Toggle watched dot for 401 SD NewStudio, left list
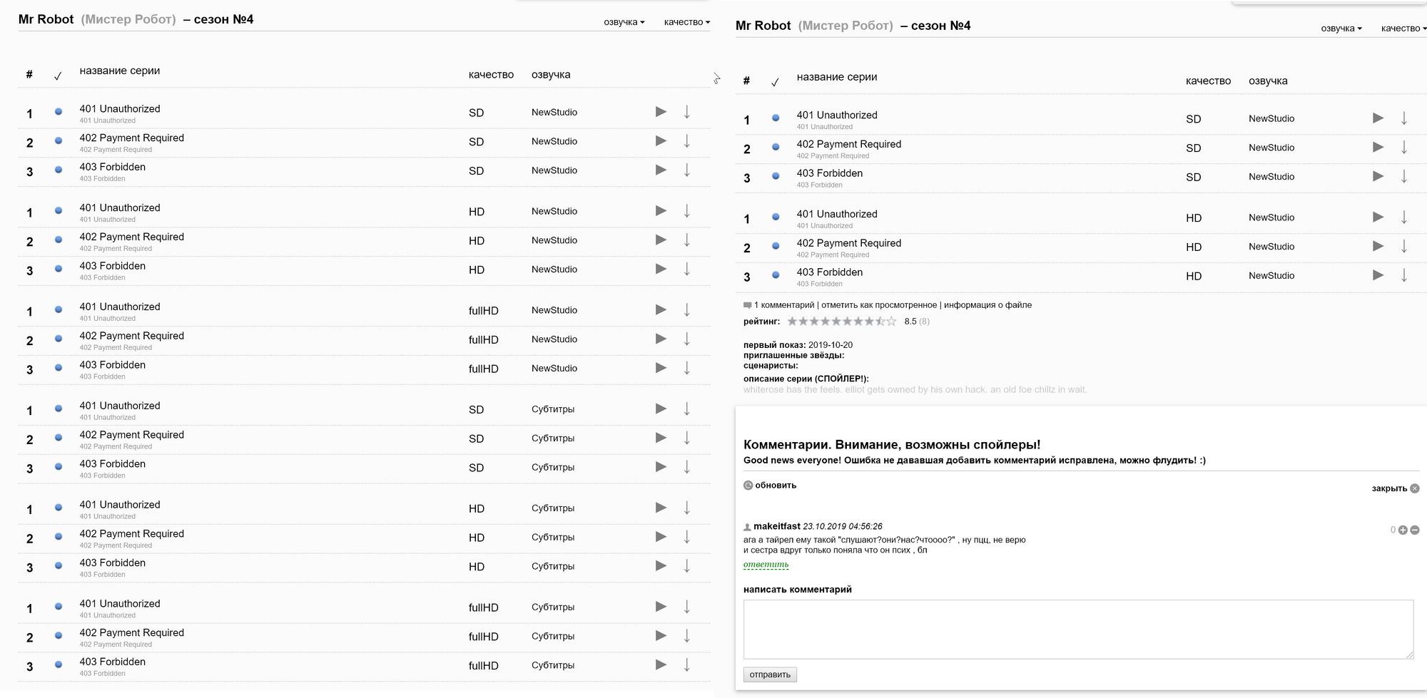The width and height of the screenshot is (1427, 698). pos(59,112)
